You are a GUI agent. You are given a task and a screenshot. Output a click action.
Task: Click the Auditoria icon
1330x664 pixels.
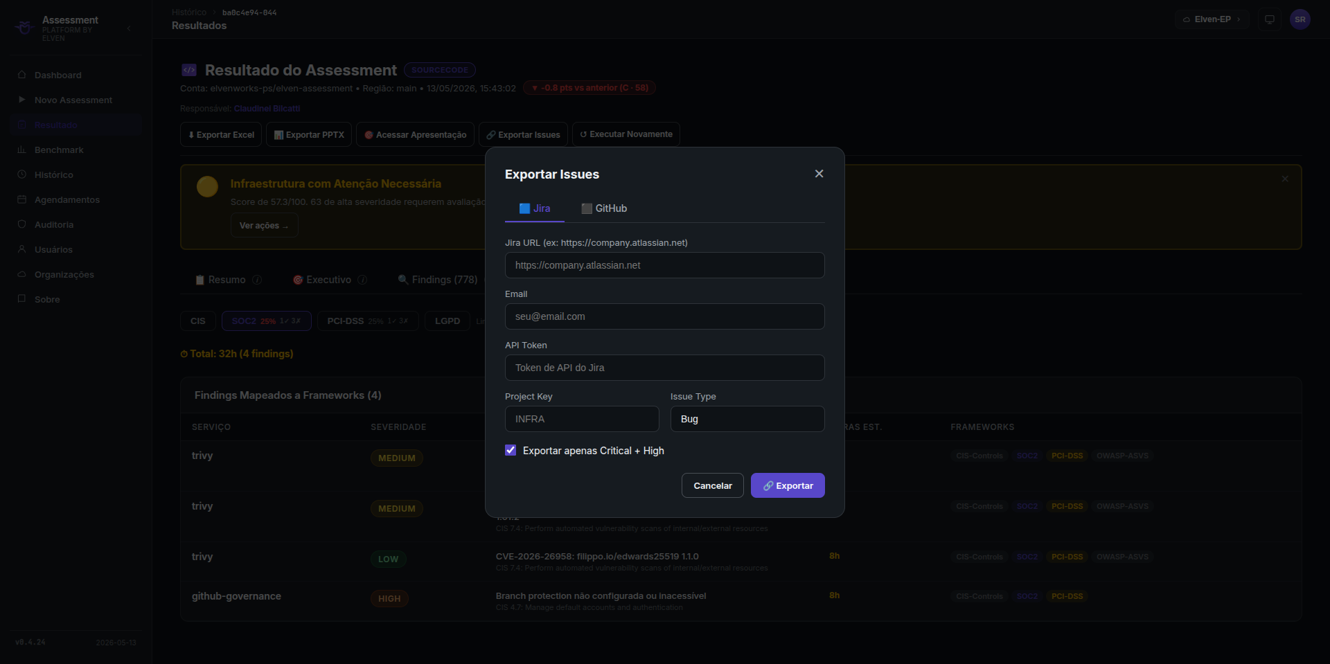(x=21, y=224)
